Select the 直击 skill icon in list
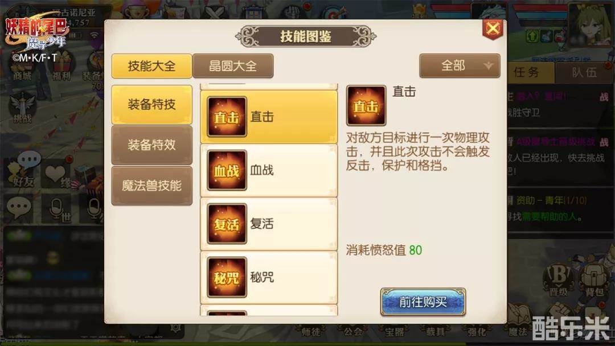The width and height of the screenshot is (615, 346). 227,117
